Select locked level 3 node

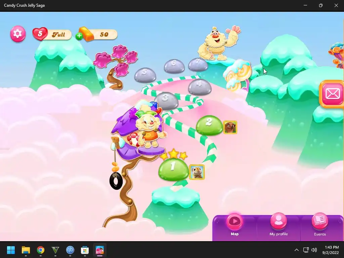[167, 100]
